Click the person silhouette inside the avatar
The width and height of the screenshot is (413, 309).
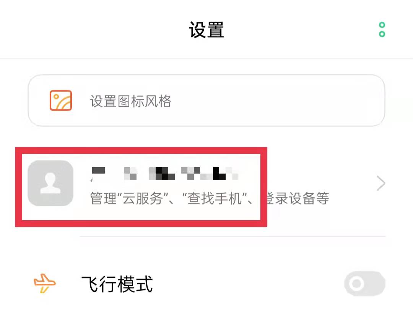[x=50, y=183]
